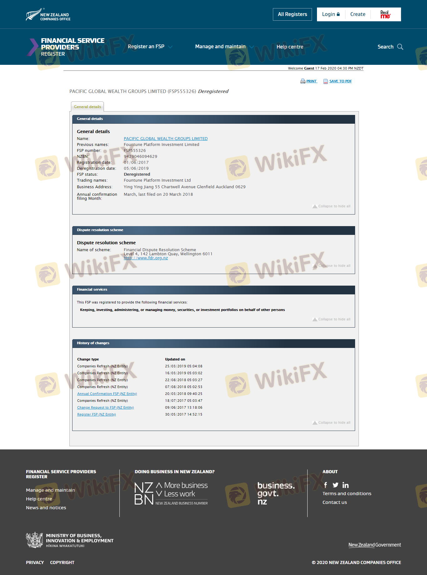This screenshot has width=427, height=575.
Task: Open the LinkedIn icon in footer
Action: (x=345, y=485)
